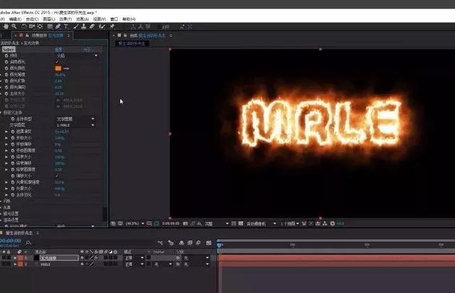455x293 pixels.
Task: Enable frame blending for timeline
Action: click(x=190, y=243)
